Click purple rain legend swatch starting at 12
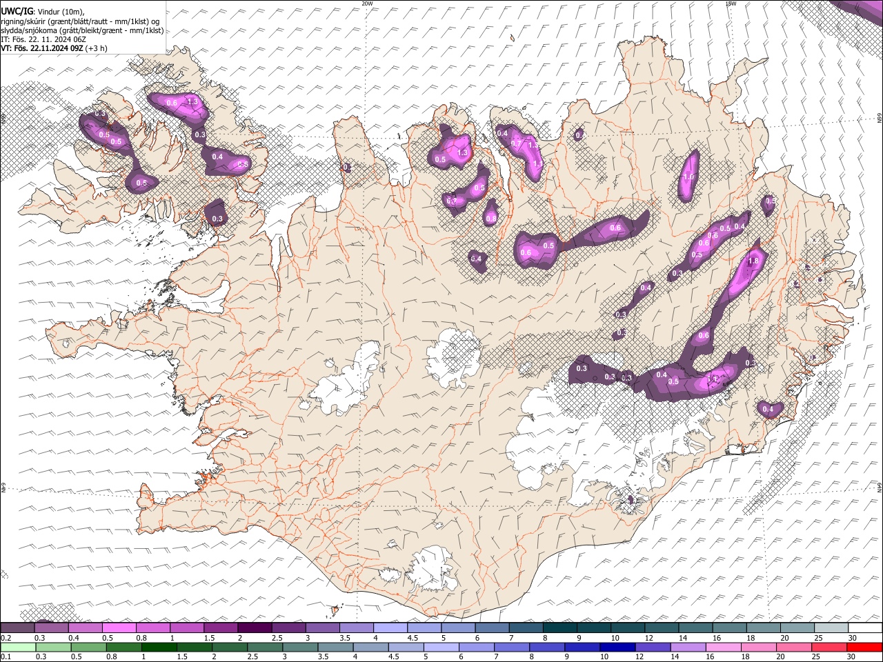883x662 pixels. [652, 648]
